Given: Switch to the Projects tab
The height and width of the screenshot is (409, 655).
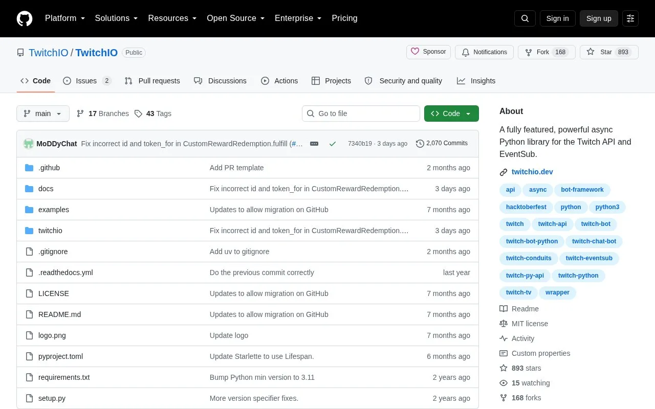Looking at the screenshot, I should 331,81.
